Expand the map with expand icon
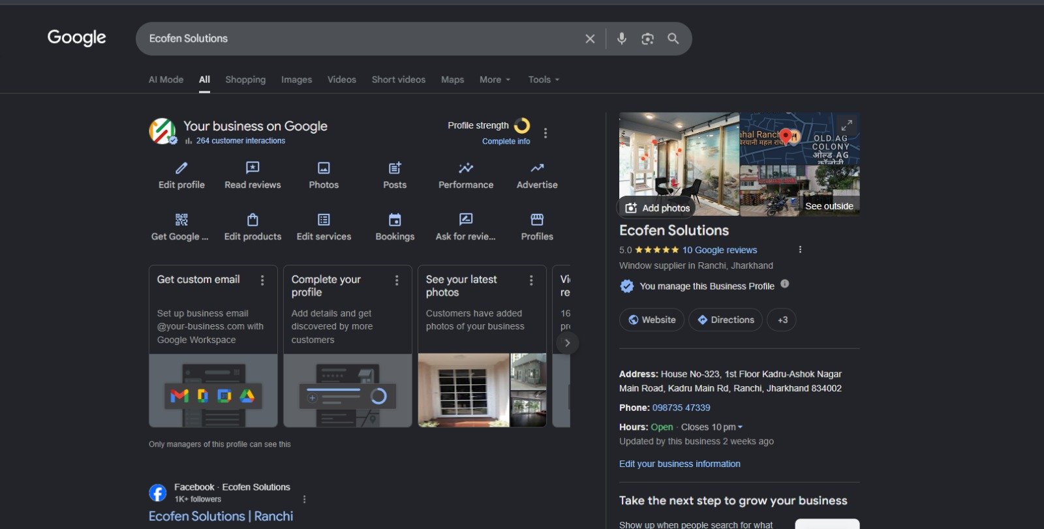 coord(846,125)
